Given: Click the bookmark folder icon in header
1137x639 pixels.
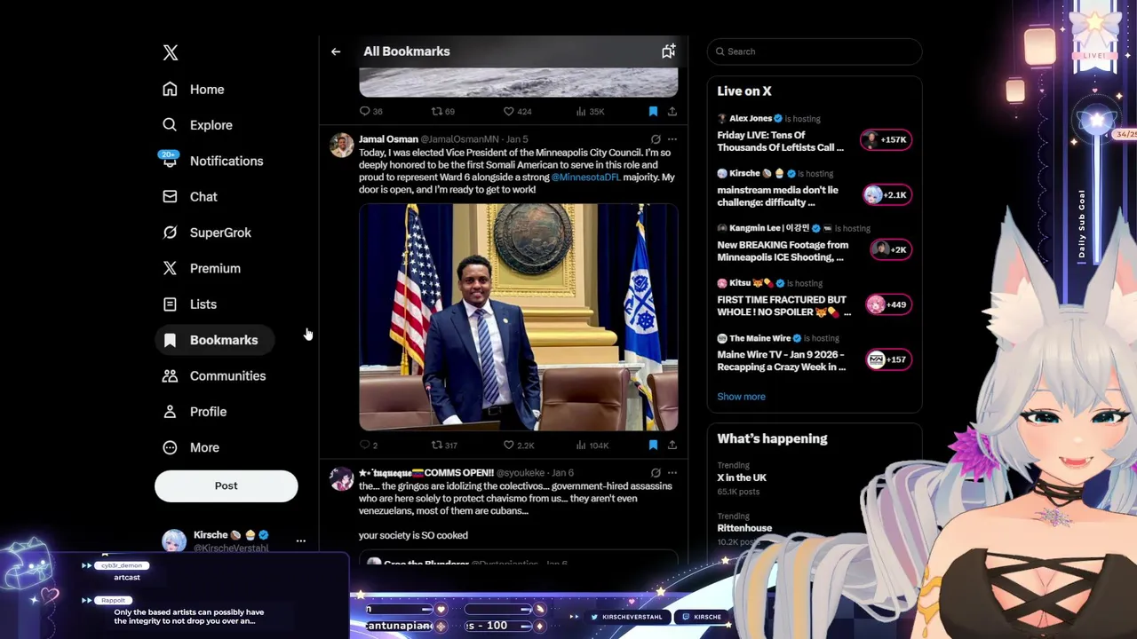Looking at the screenshot, I should point(668,51).
